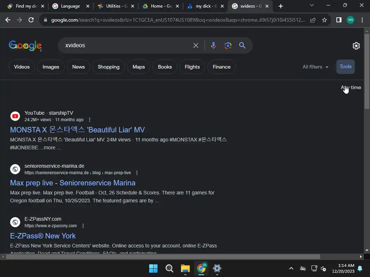
Task: Go to Google home via logo
Action: point(25,46)
